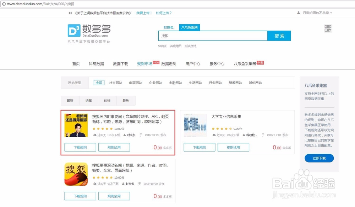Open 数据下载 navigation item
The image size is (355, 207).
point(120,64)
